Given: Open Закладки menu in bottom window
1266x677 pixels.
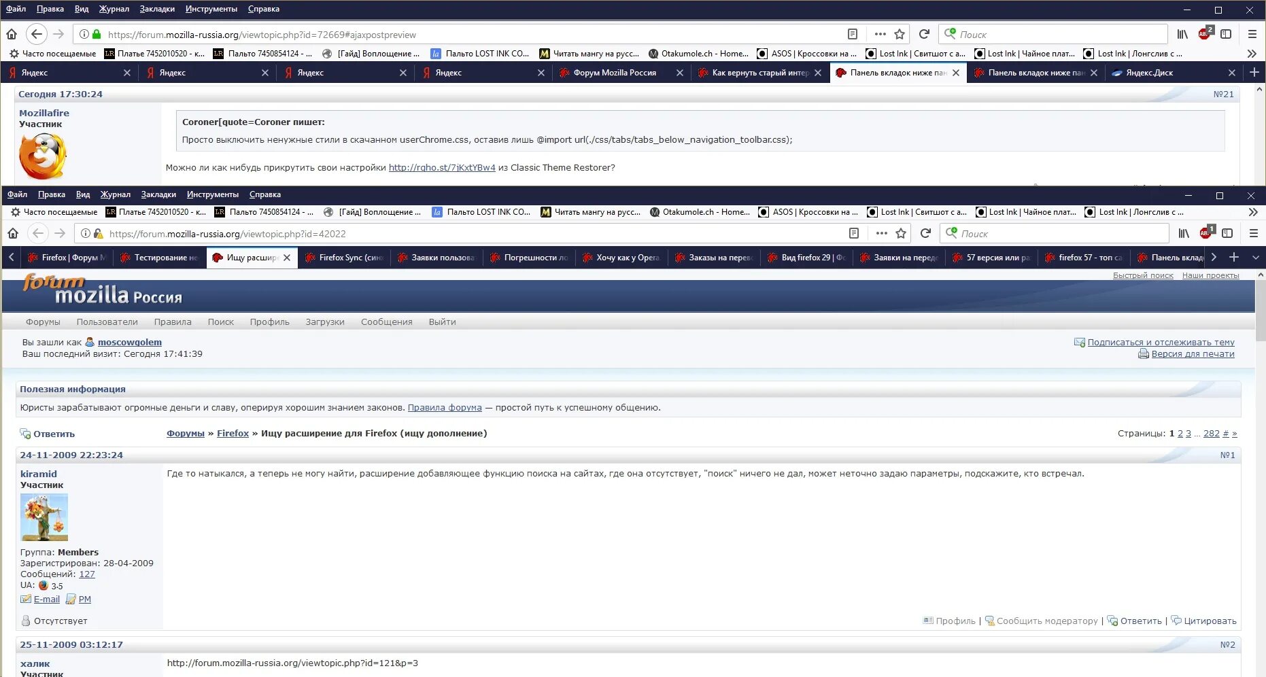Looking at the screenshot, I should (158, 194).
